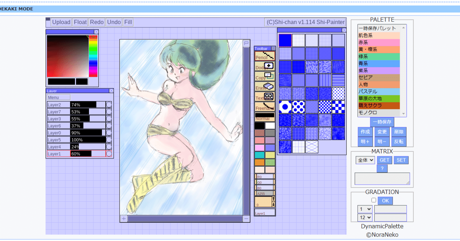Screen dimensions: 460x241
Task: Increase the brush size with up arrow
Action: [x=273, y=199]
